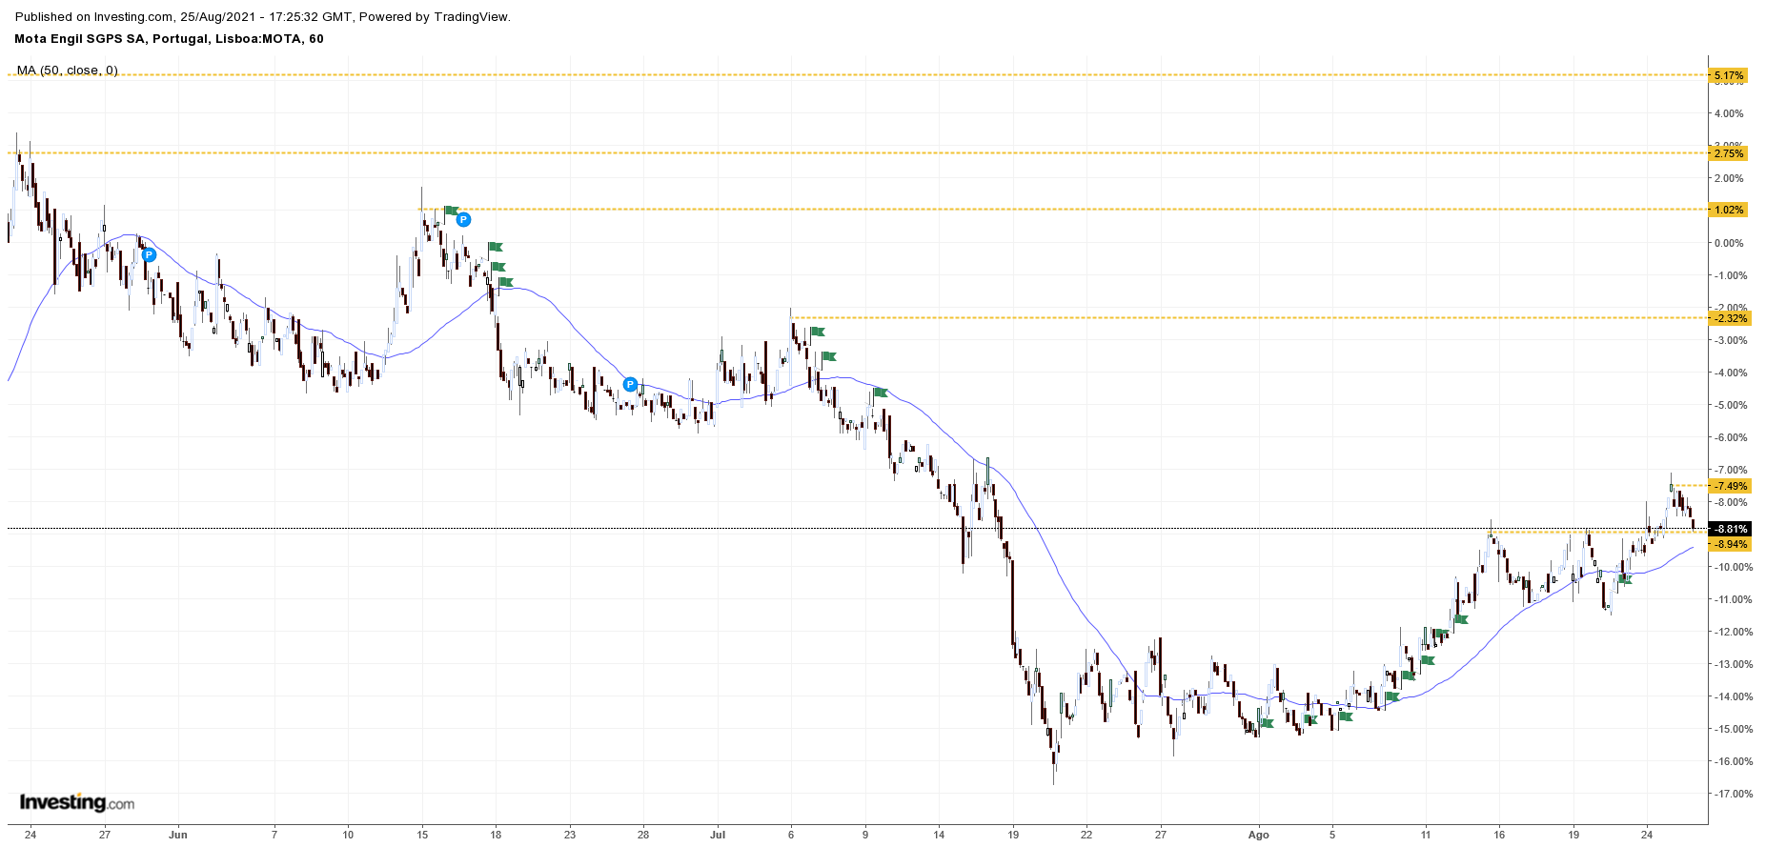Viewport: 1766px width, 847px height.
Task: Click the black -8.81% current price label
Action: pos(1729,529)
